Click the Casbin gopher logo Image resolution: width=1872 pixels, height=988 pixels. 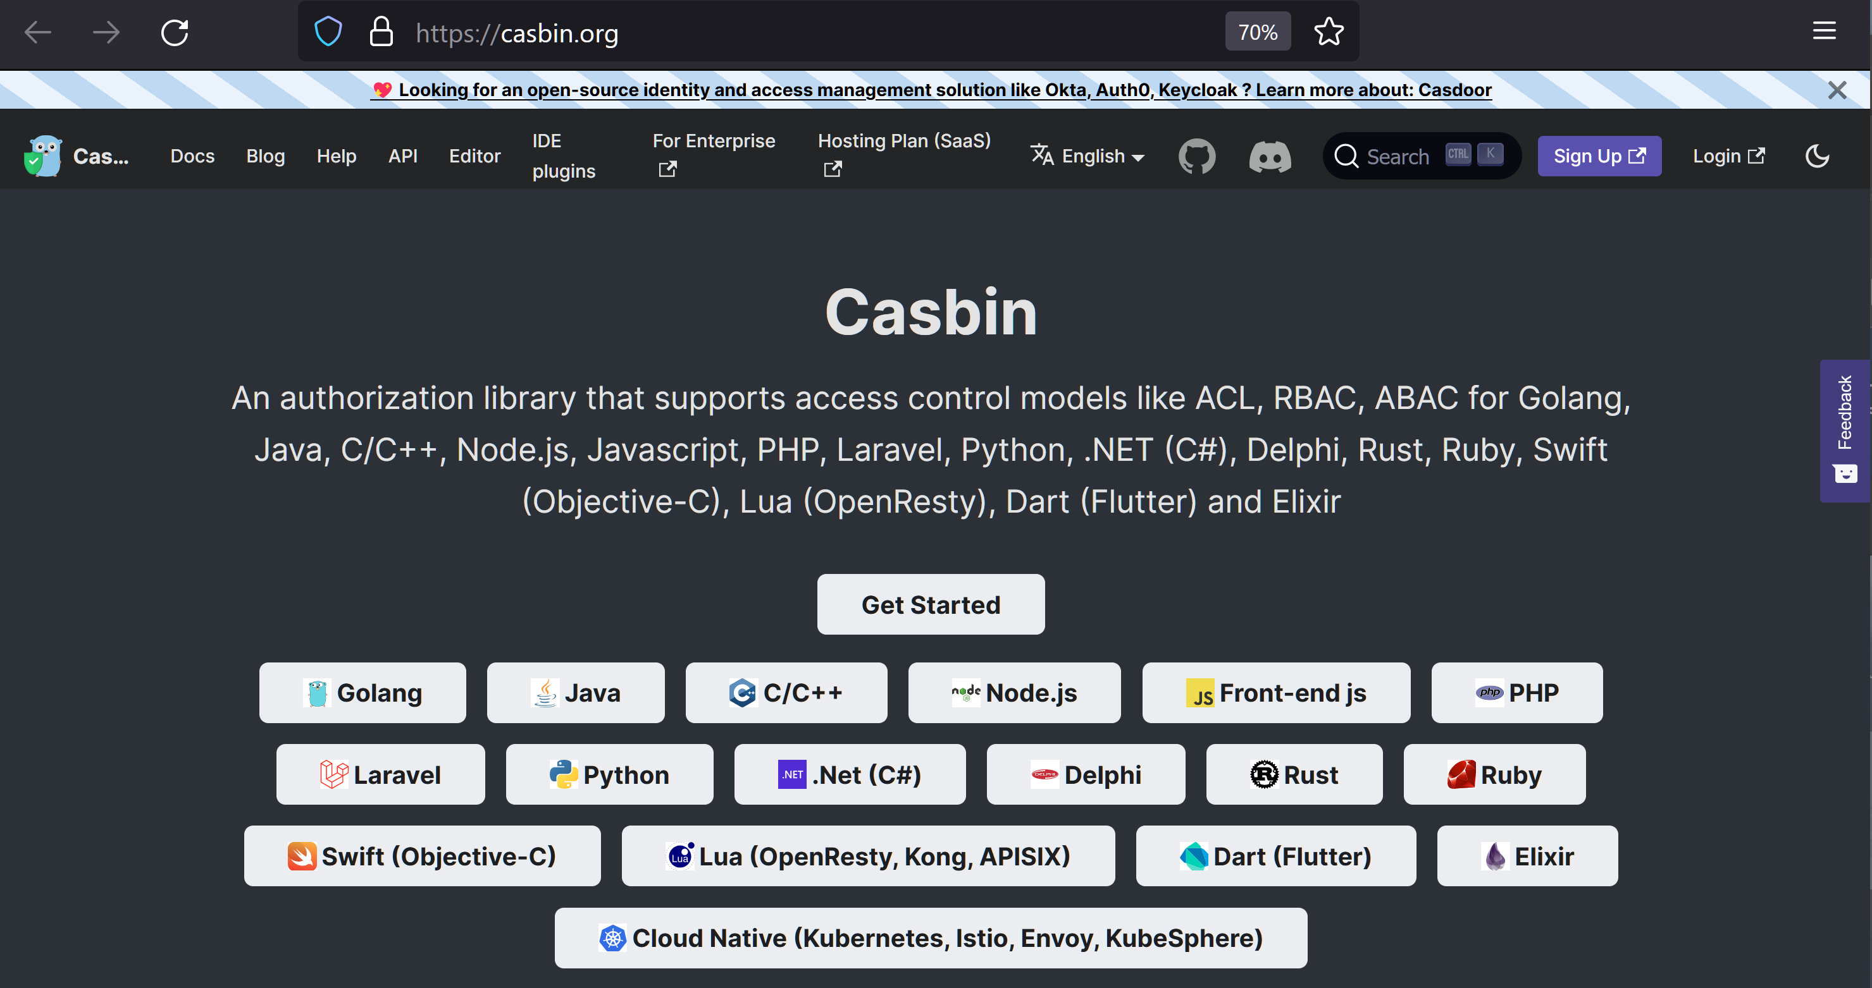(44, 156)
